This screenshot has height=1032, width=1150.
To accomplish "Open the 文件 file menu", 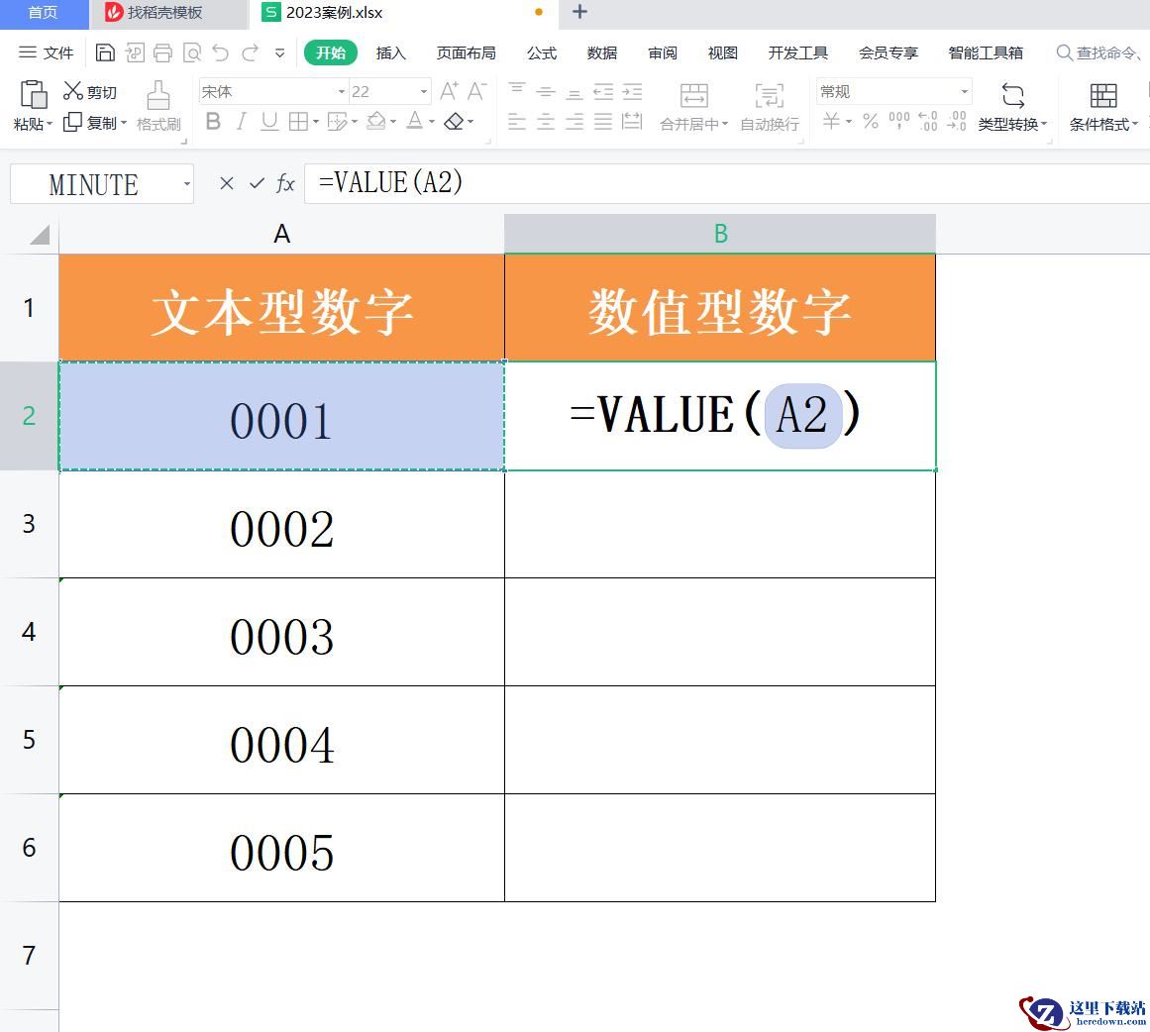I will (47, 52).
